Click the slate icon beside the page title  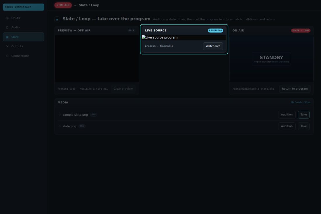[57, 20]
